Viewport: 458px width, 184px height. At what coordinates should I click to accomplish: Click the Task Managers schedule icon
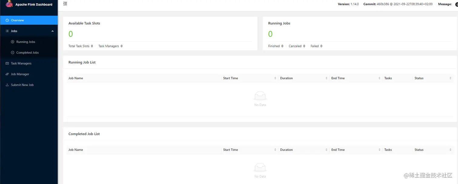pyautogui.click(x=7, y=64)
